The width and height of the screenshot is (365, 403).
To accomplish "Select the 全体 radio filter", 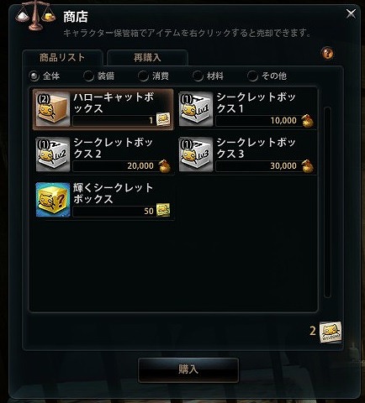I will click(x=34, y=76).
